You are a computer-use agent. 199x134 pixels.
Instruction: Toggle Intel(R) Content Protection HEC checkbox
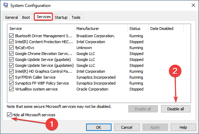click(x=11, y=42)
